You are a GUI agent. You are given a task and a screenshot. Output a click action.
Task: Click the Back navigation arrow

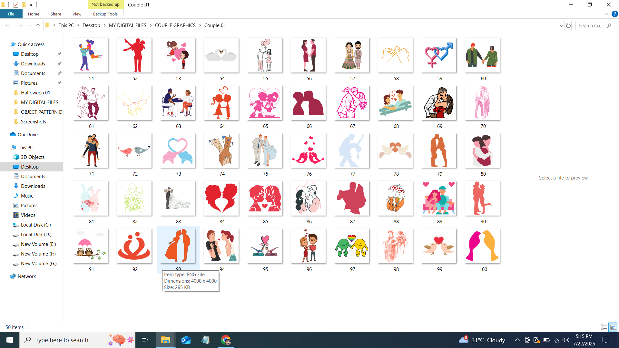click(8, 26)
